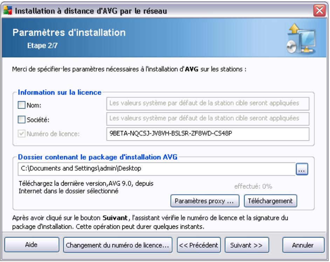Click Changement du numéro de licence button
This screenshot has width=330, height=262.
pyautogui.click(x=118, y=245)
